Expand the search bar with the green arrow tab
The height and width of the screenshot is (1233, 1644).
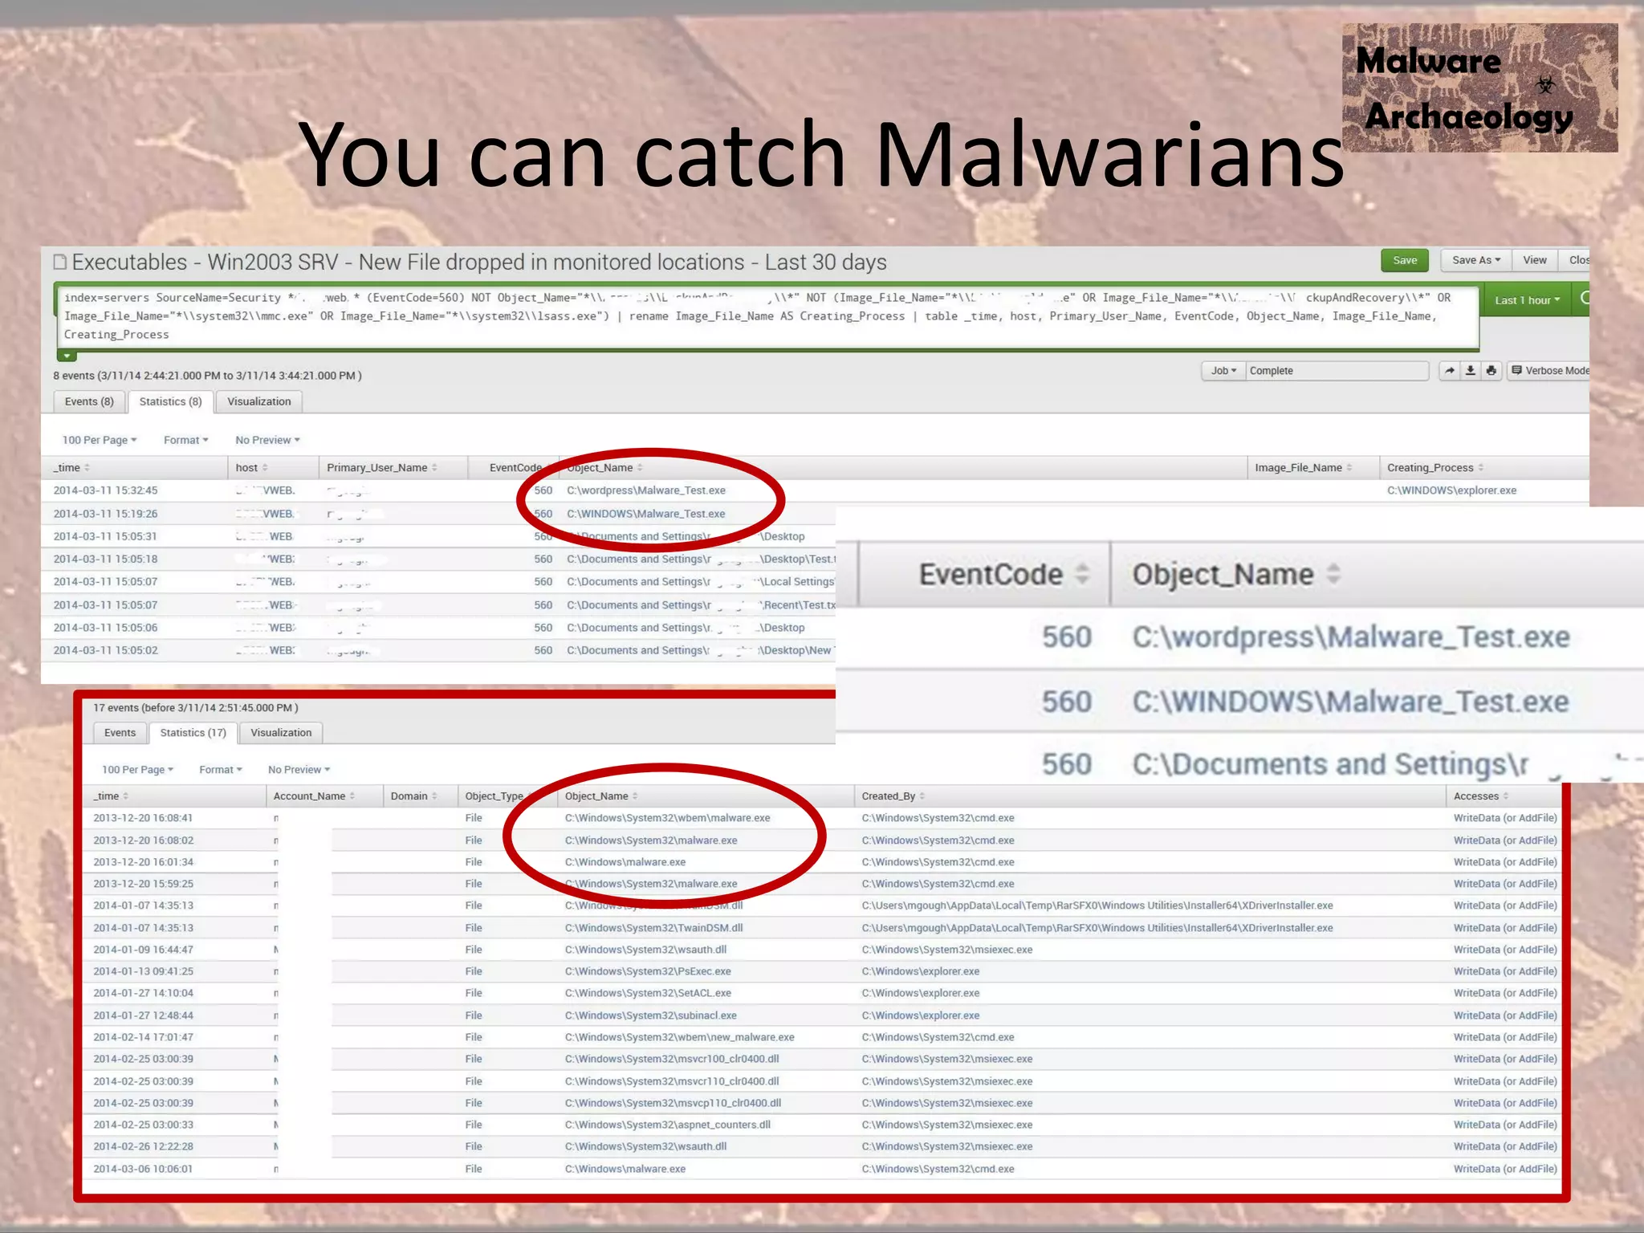click(x=67, y=355)
